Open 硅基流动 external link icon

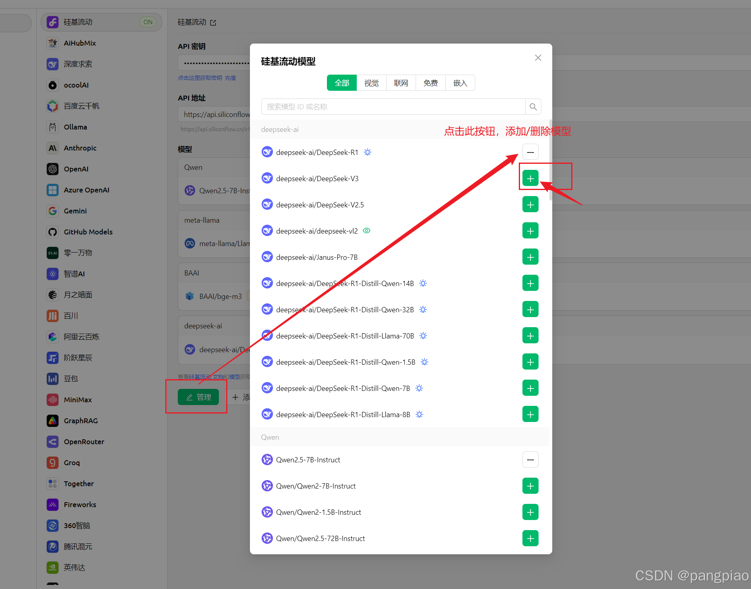point(213,23)
